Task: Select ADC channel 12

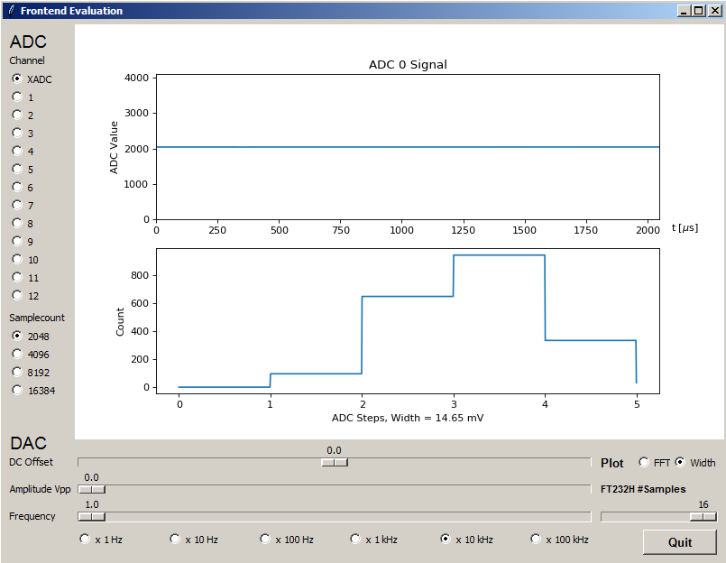Action: [x=17, y=296]
